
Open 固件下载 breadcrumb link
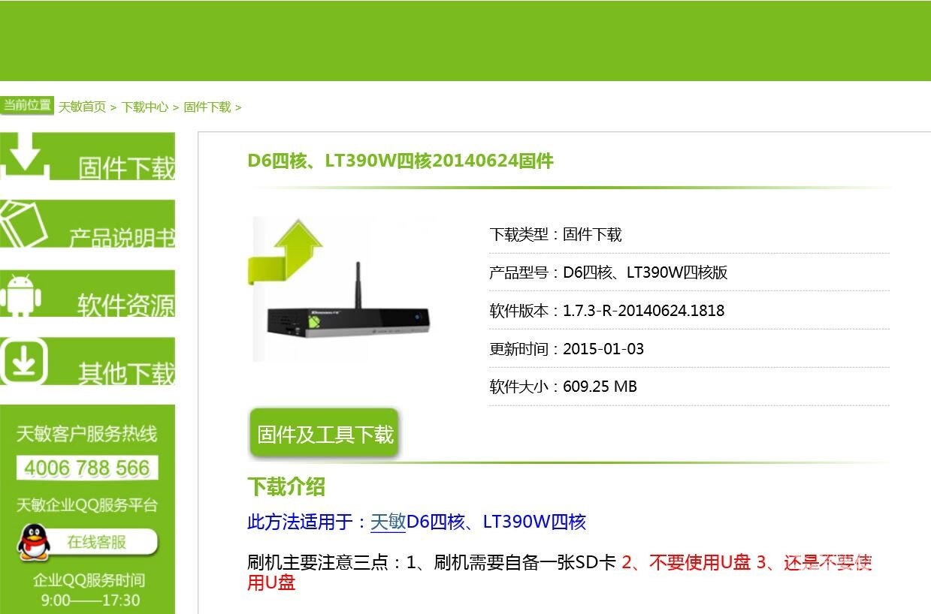click(x=207, y=107)
